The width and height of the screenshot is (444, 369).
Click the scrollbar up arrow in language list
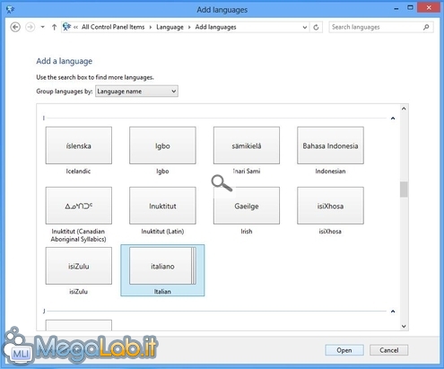pos(404,109)
